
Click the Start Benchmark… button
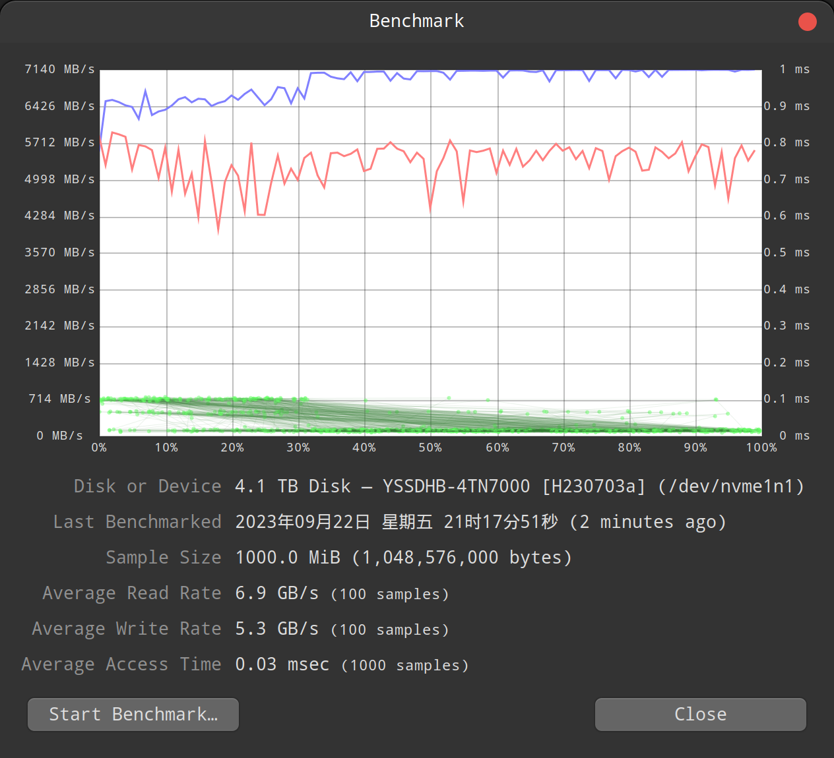(x=133, y=714)
